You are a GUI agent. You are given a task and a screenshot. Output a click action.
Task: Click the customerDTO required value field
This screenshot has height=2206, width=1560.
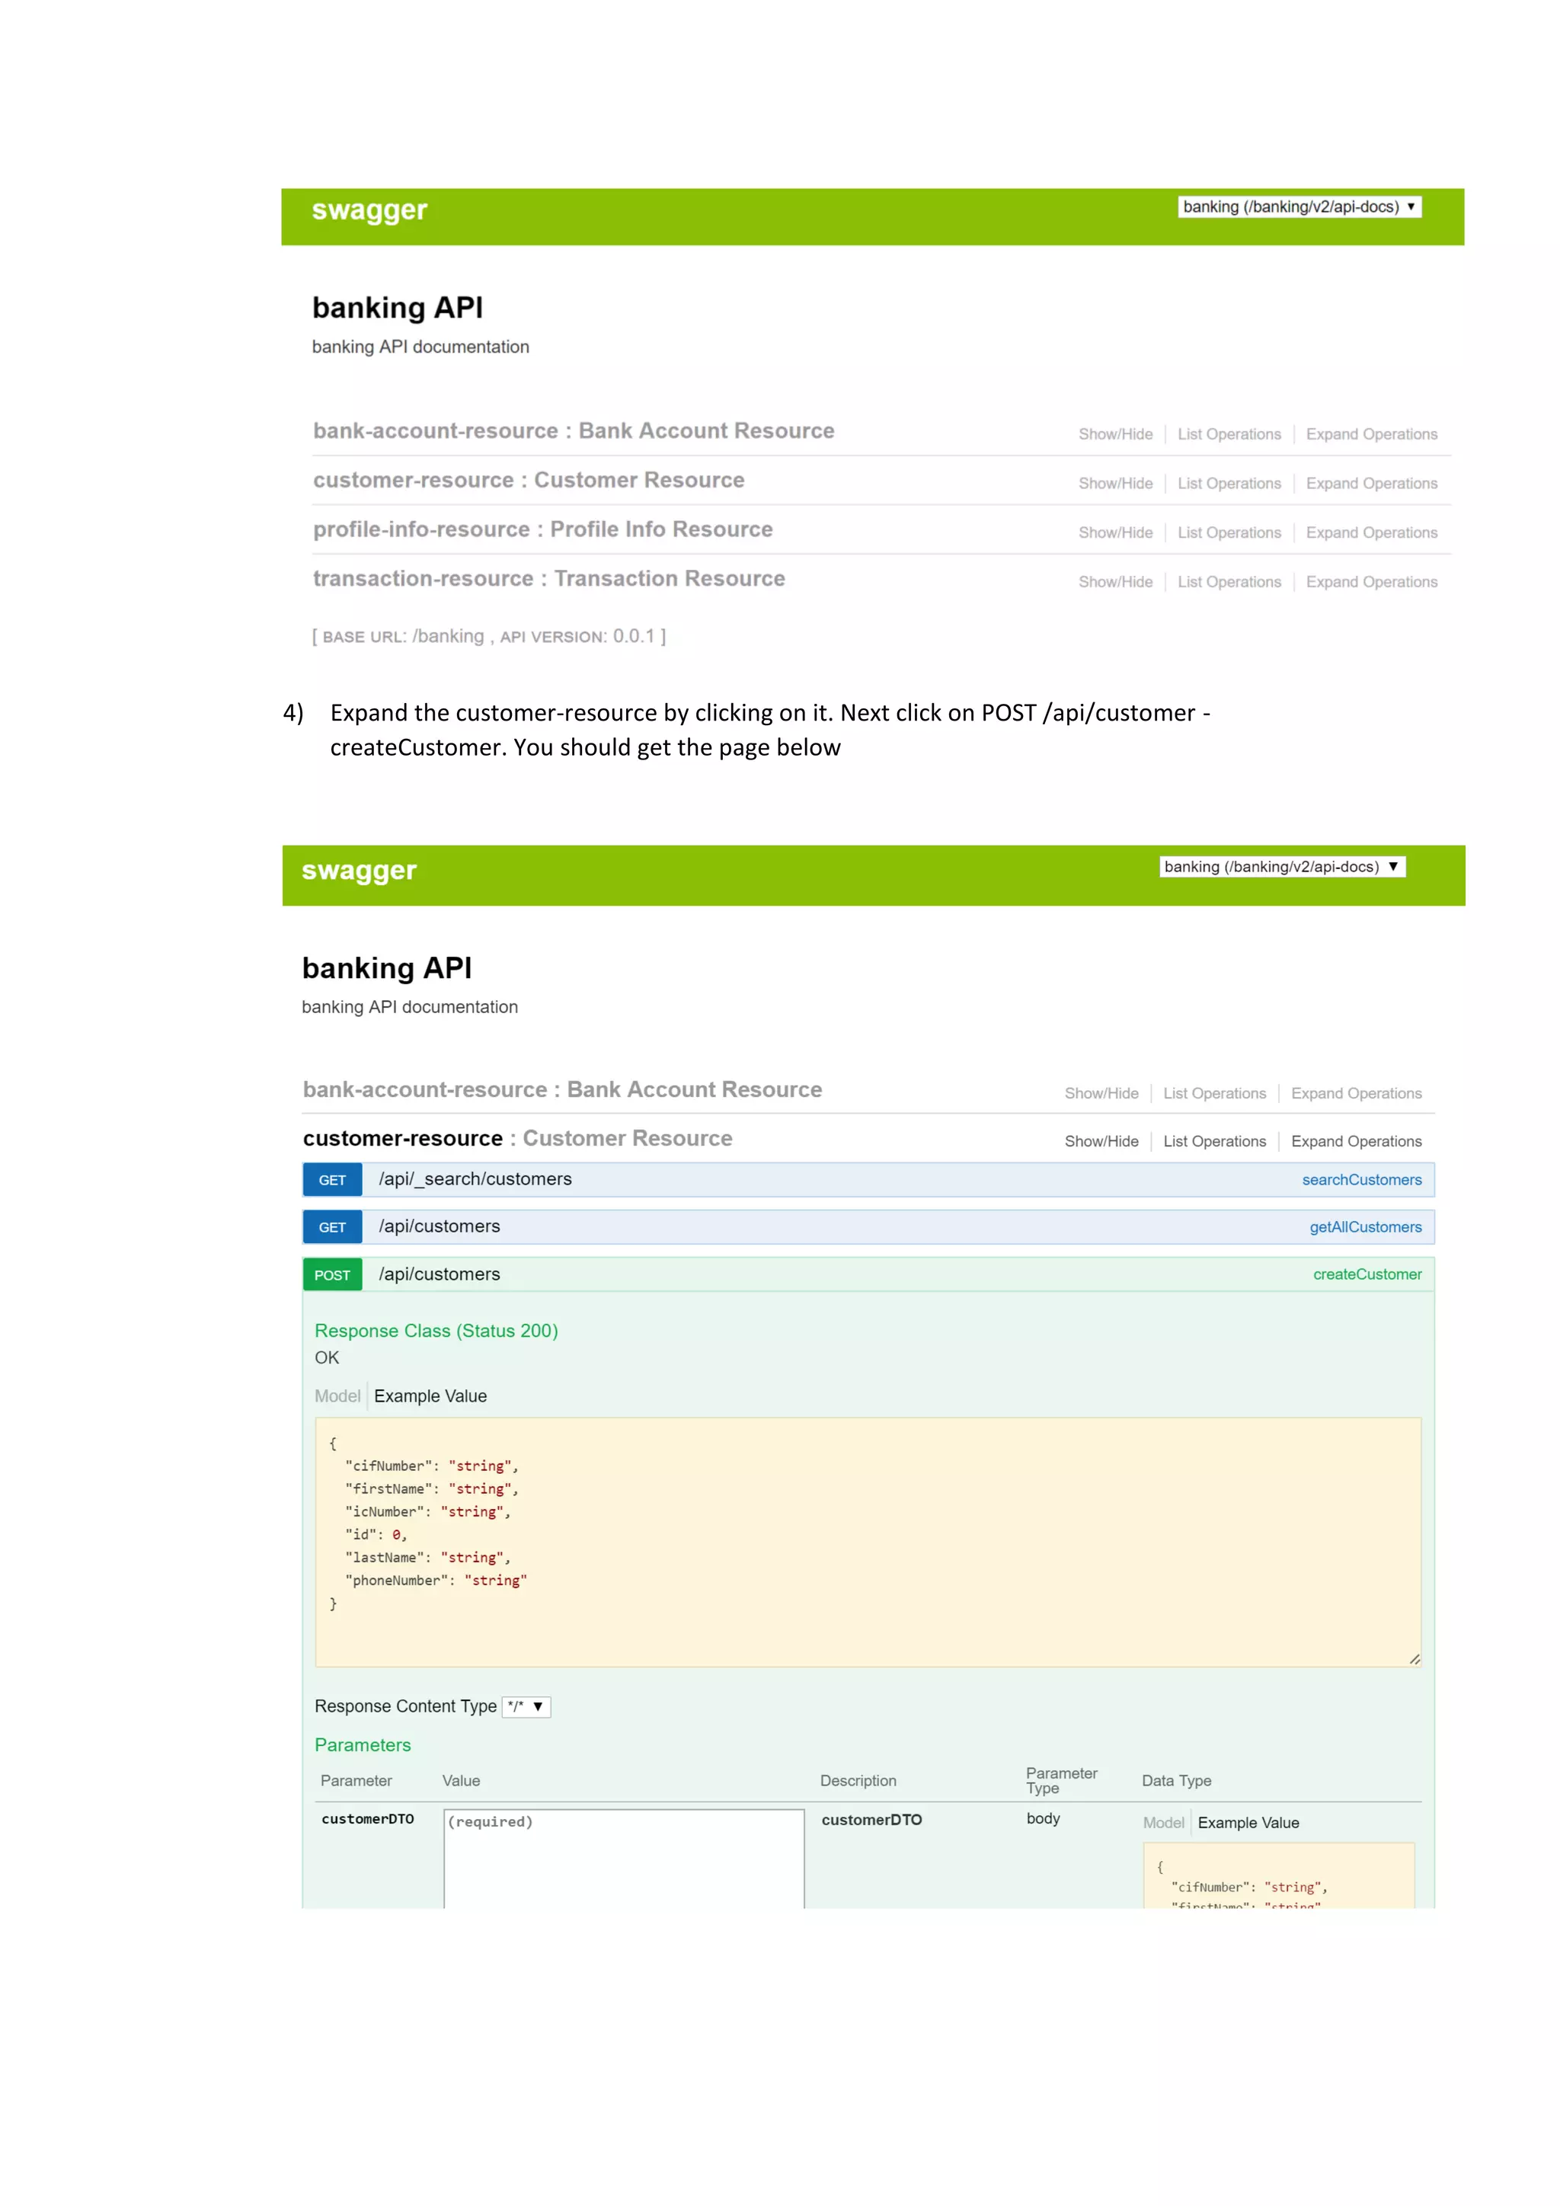coord(625,1859)
